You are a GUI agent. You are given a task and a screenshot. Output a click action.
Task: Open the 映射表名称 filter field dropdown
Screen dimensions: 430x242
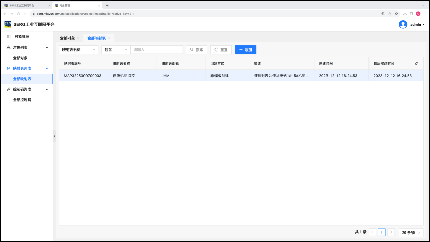coord(79,49)
